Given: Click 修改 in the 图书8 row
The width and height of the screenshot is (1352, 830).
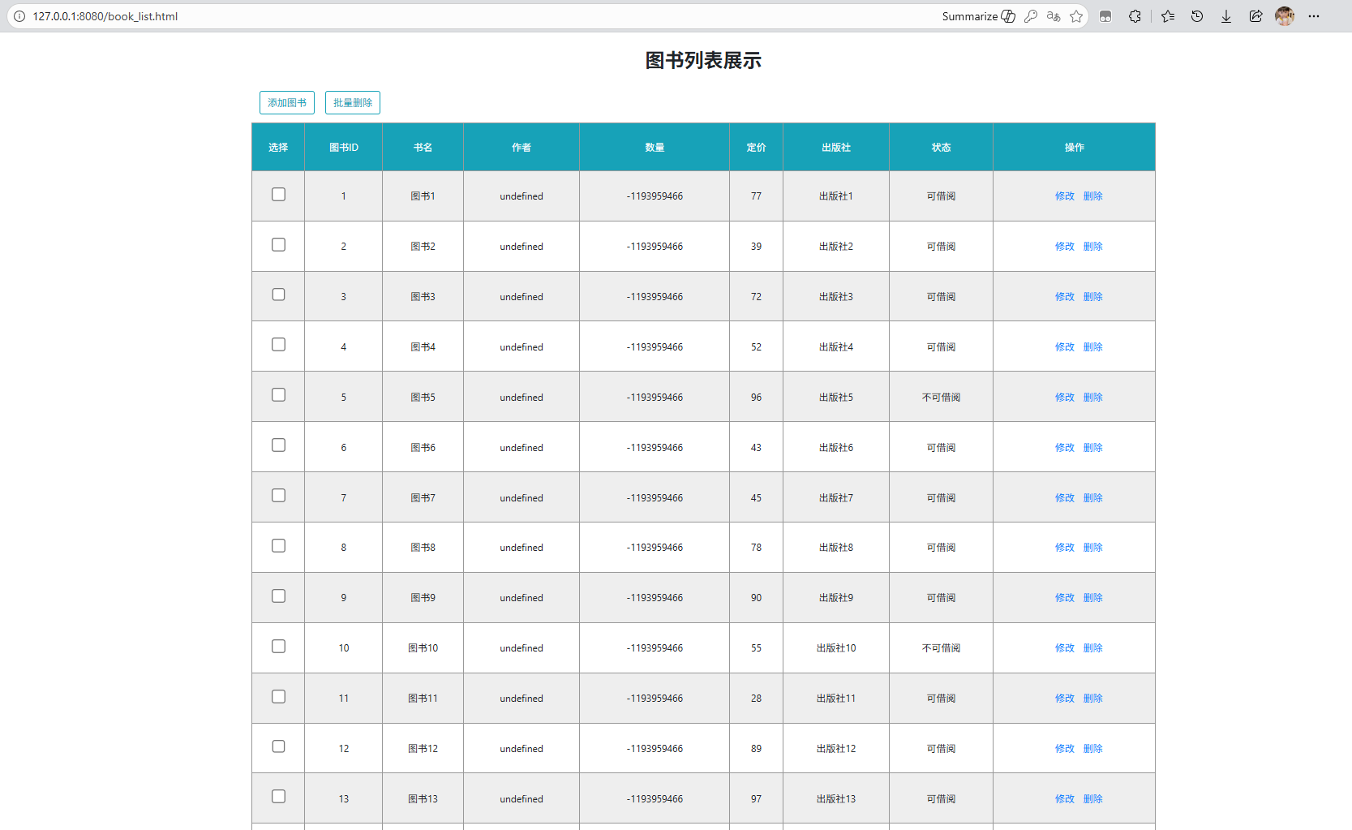Looking at the screenshot, I should pos(1064,548).
